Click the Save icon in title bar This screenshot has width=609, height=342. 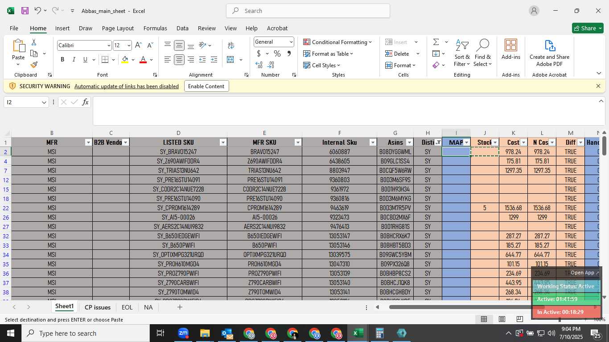click(25, 11)
